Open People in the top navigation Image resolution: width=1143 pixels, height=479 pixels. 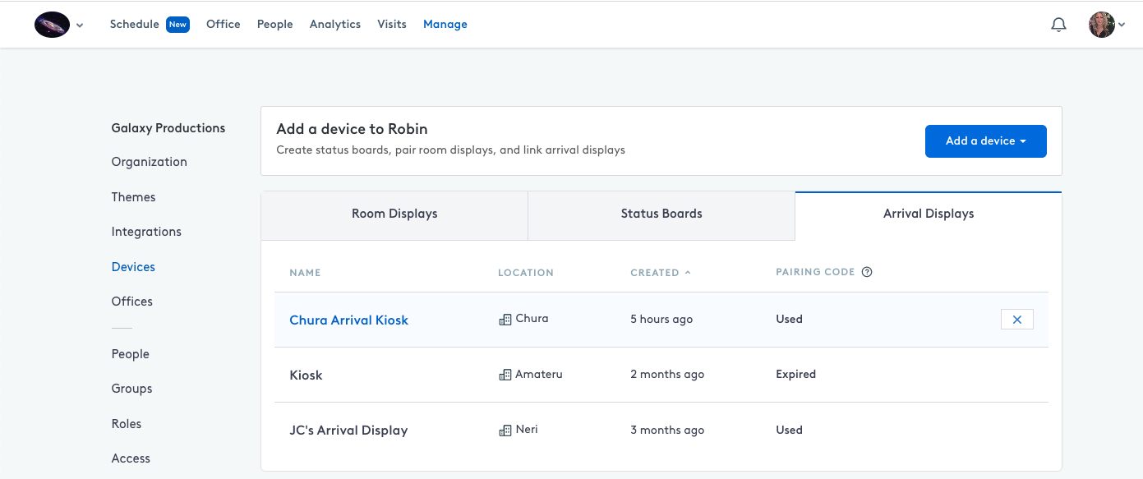pyautogui.click(x=275, y=25)
